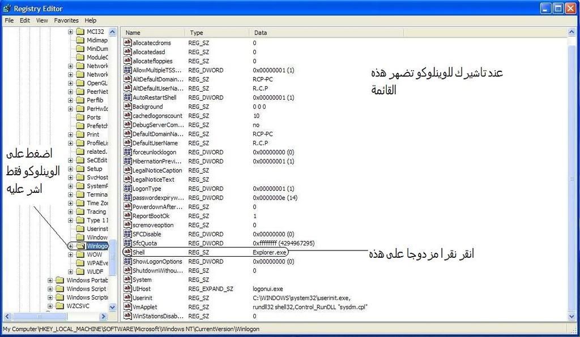Open the View menu
The width and height of the screenshot is (580, 337).
click(42, 20)
